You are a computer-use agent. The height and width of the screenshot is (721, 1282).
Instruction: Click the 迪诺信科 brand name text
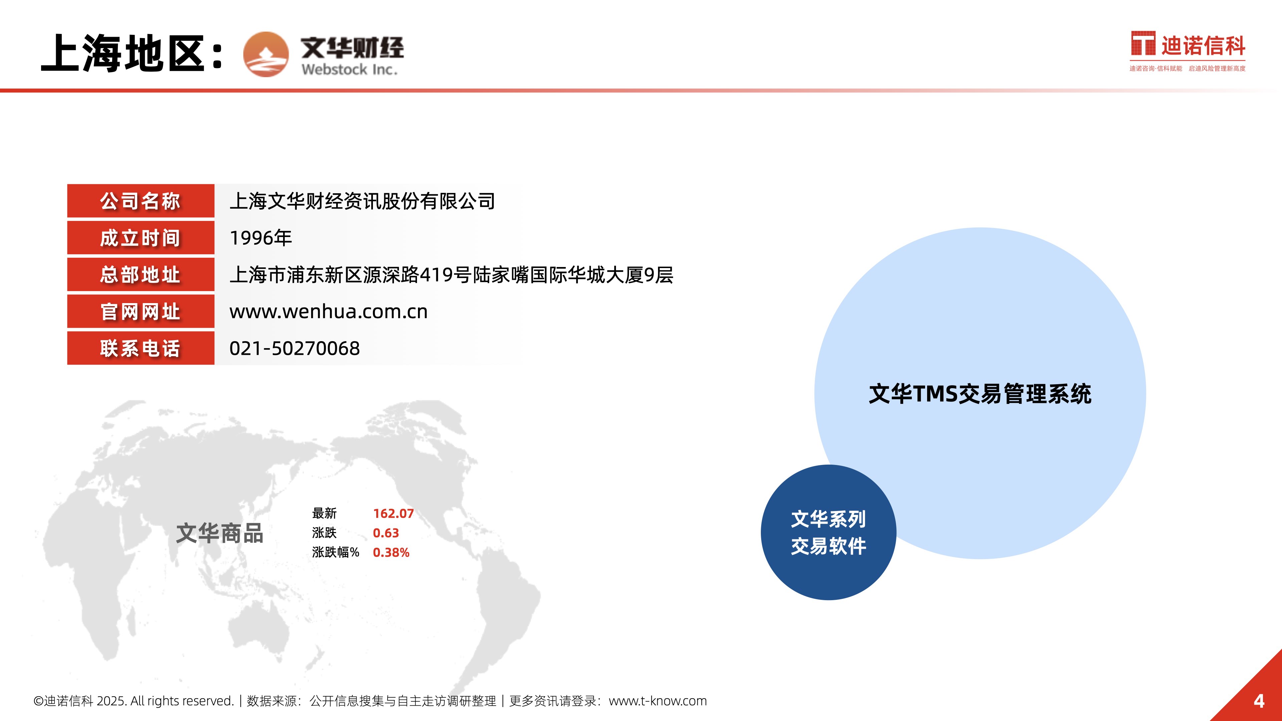pos(1203,45)
